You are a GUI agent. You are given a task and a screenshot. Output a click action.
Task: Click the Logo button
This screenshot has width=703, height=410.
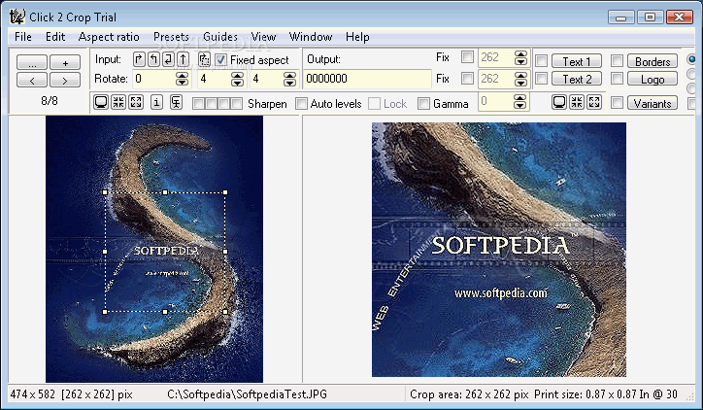pos(653,79)
